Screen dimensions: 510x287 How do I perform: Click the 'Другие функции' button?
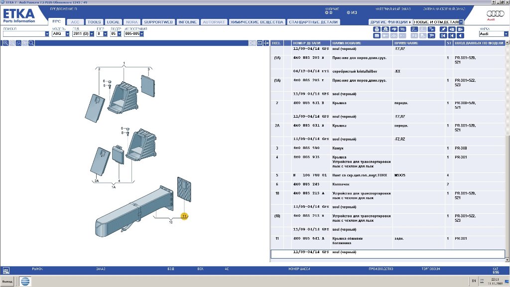pyautogui.click(x=390, y=22)
